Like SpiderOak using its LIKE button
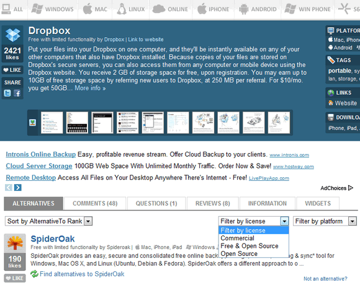The height and width of the screenshot is (285, 360). coord(15,278)
